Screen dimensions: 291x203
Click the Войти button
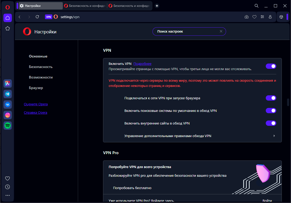tap(267, 200)
